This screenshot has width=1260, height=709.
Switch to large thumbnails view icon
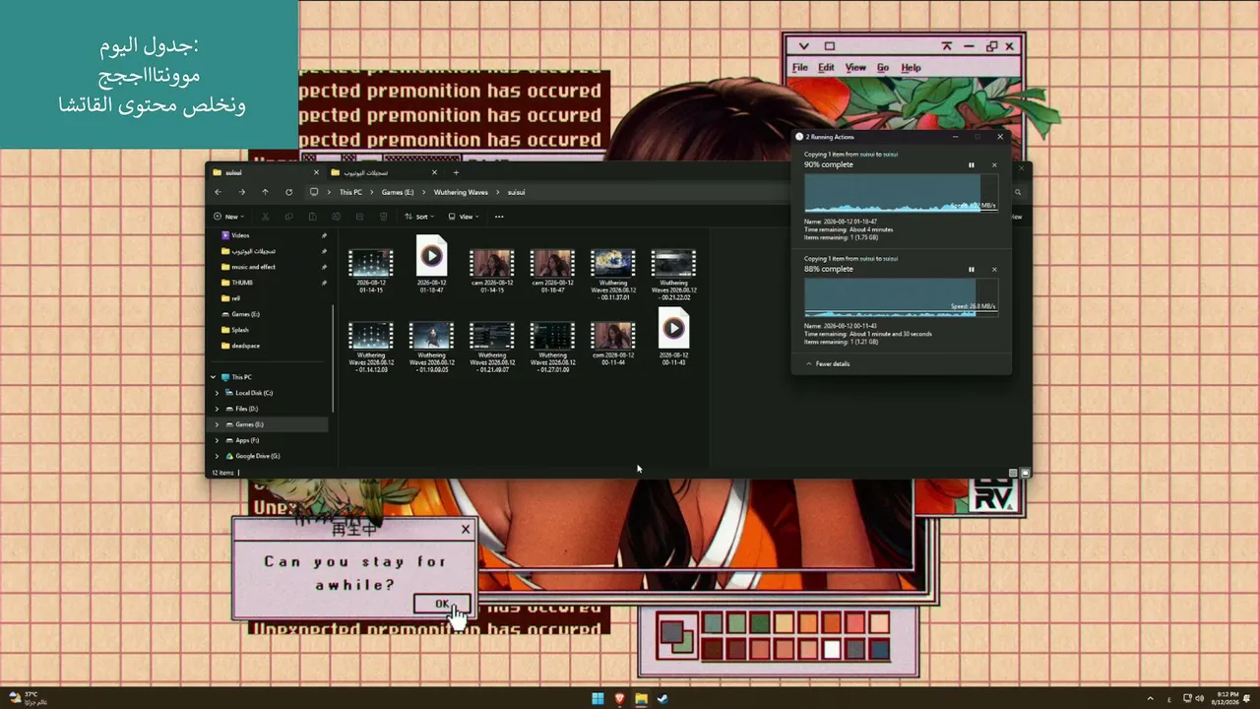(x=1025, y=473)
